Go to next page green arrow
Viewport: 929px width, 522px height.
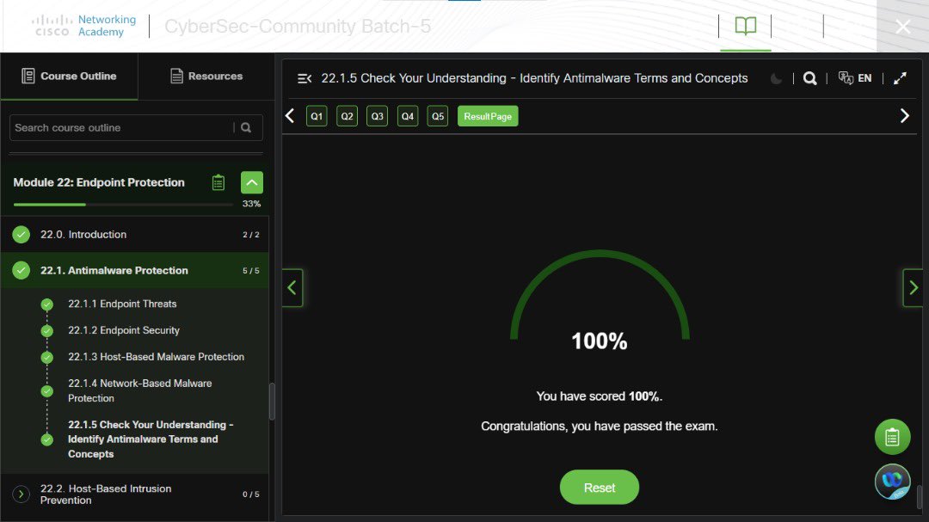[913, 288]
